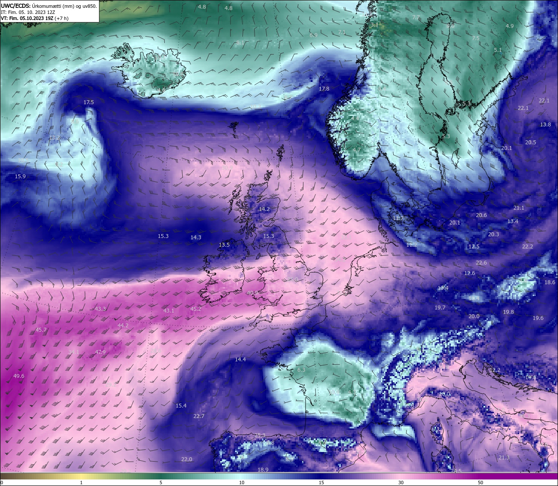Click the 20.3 value over the southern Baltic

tap(493, 234)
